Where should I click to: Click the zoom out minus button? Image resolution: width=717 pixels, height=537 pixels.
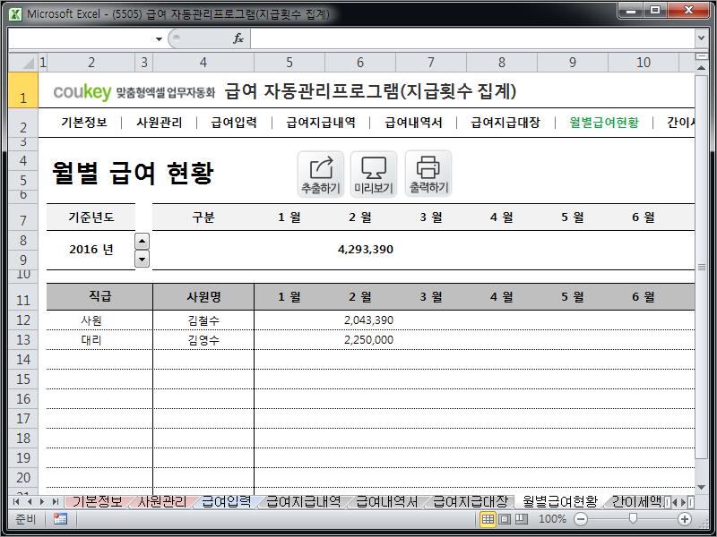coord(580,519)
